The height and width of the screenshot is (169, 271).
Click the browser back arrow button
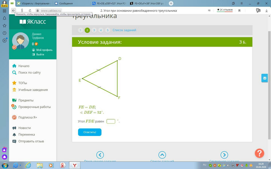click(14, 11)
